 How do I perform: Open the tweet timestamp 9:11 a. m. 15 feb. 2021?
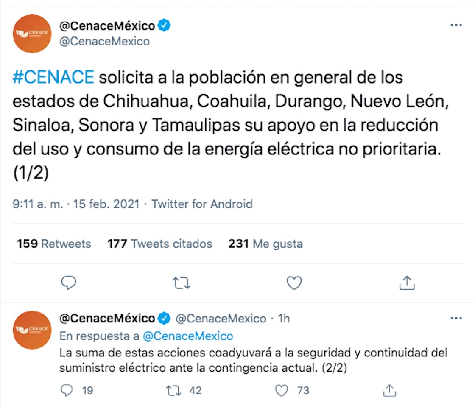click(x=76, y=204)
